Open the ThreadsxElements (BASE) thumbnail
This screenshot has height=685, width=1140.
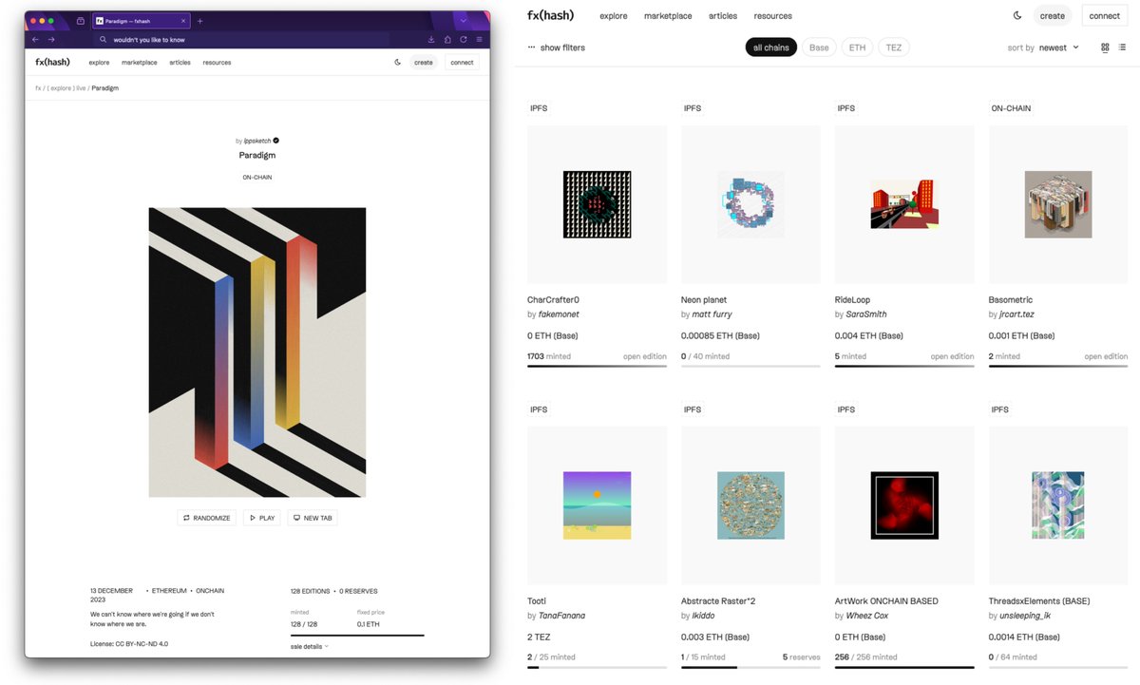(1058, 505)
